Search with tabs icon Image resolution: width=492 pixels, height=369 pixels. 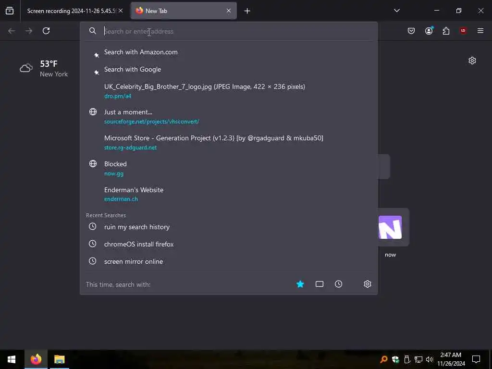coord(319,284)
